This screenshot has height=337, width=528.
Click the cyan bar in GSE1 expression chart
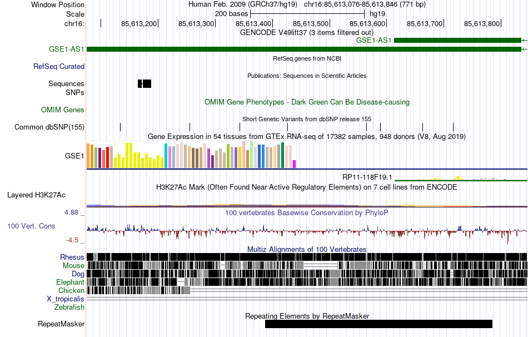click(166, 156)
